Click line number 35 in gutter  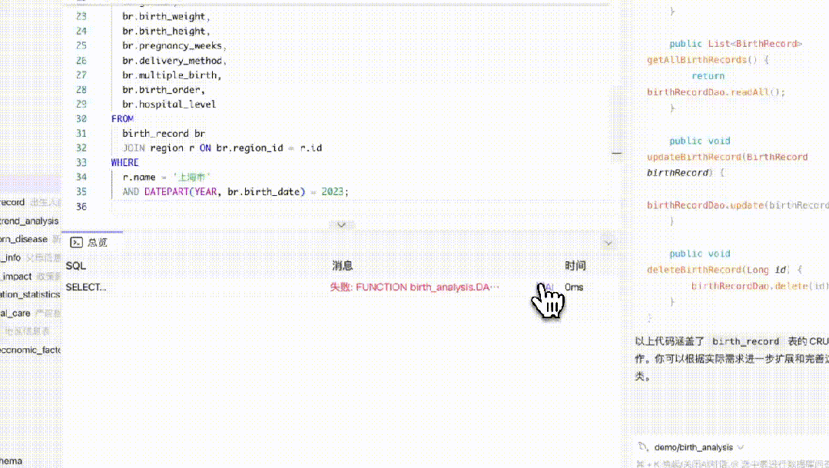(x=81, y=191)
